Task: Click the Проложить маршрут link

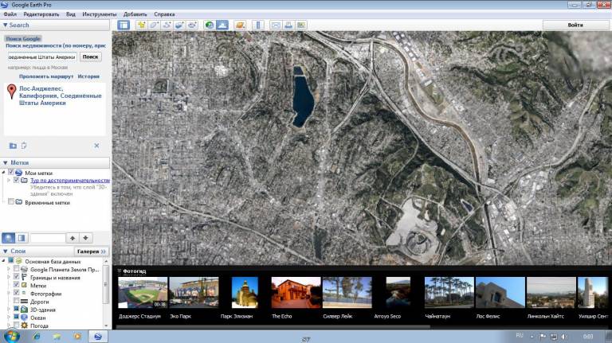Action: click(46, 76)
